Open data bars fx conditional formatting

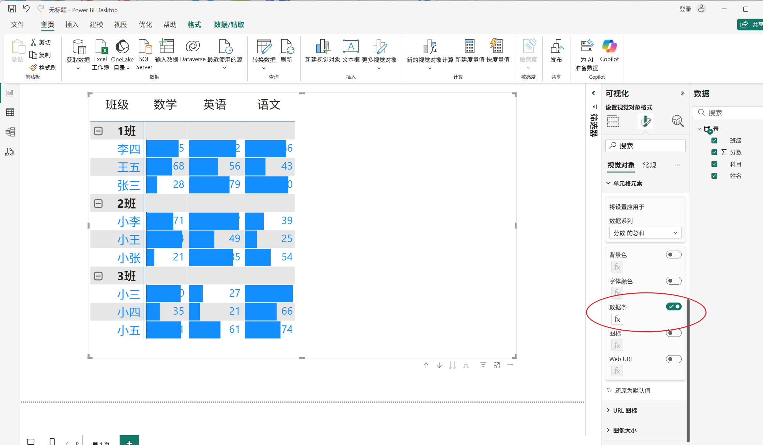[617, 319]
